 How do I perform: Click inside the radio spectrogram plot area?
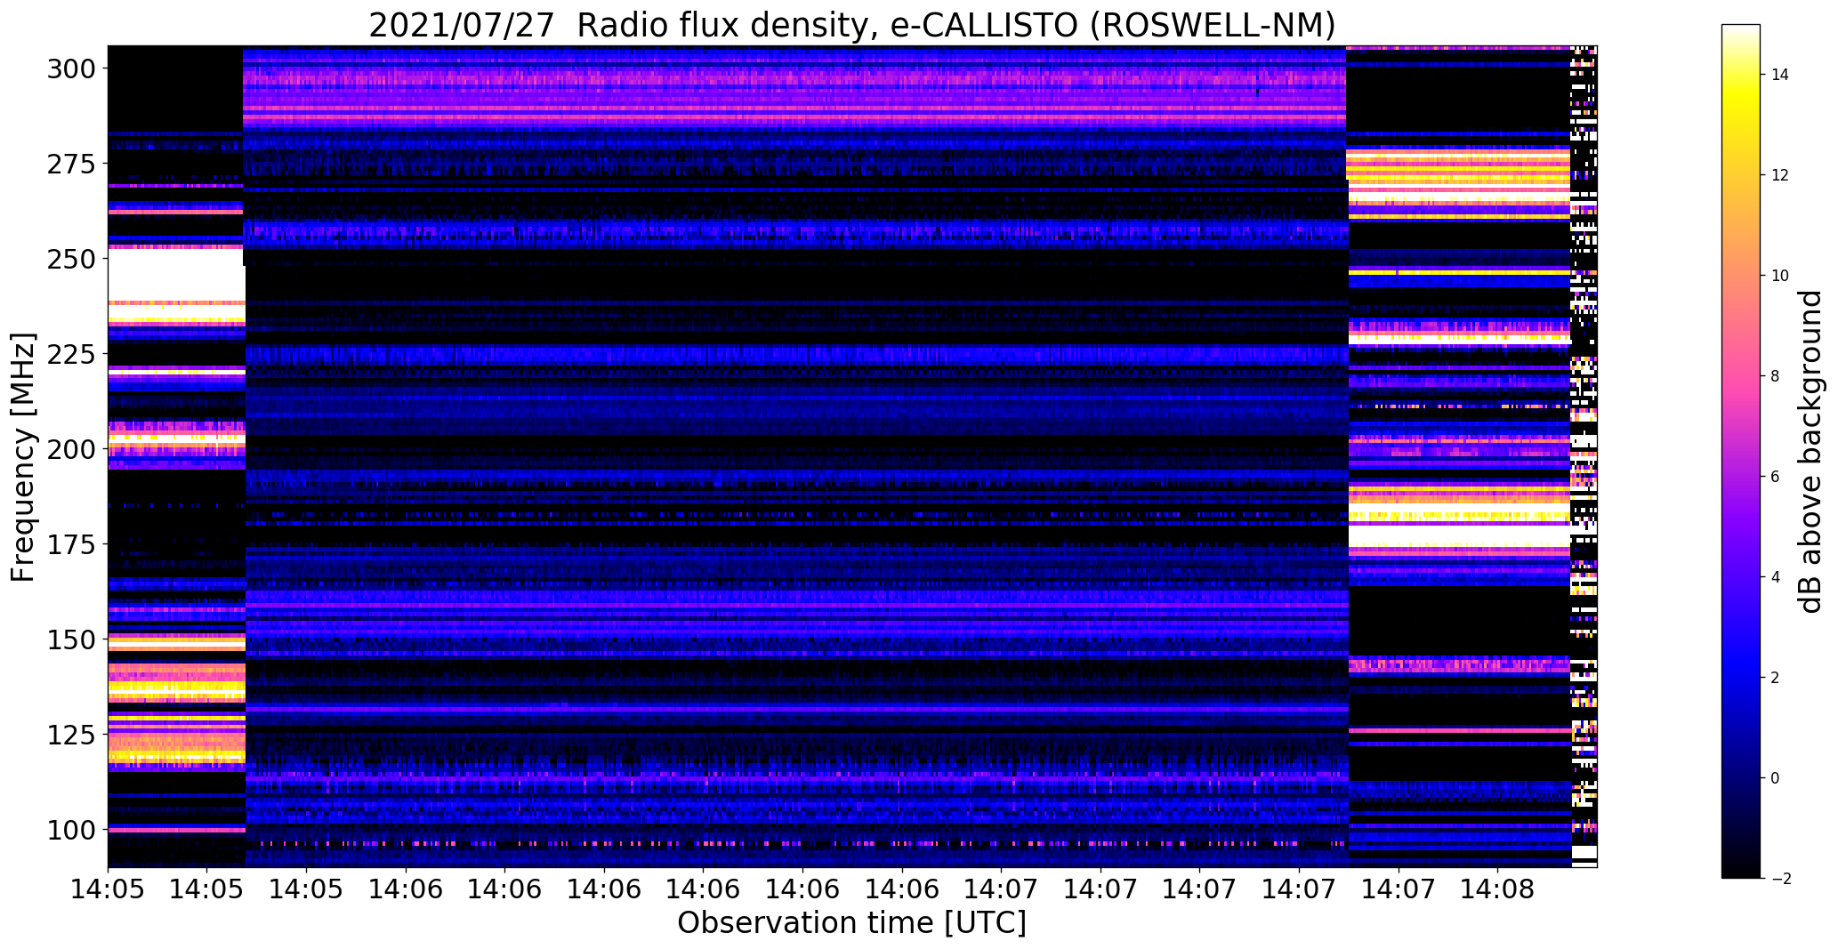coord(852,456)
